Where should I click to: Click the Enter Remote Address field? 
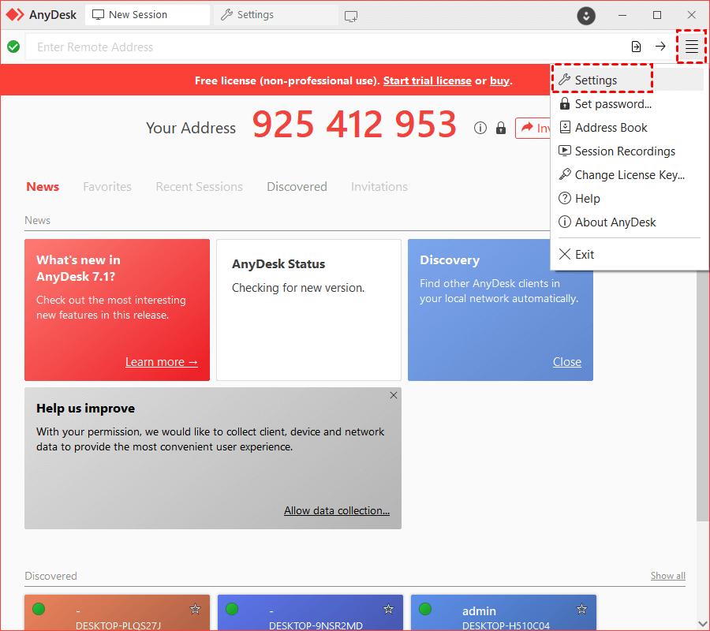(316, 47)
